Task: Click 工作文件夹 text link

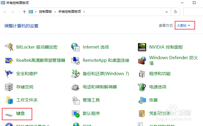Action: [x=27, y=100]
